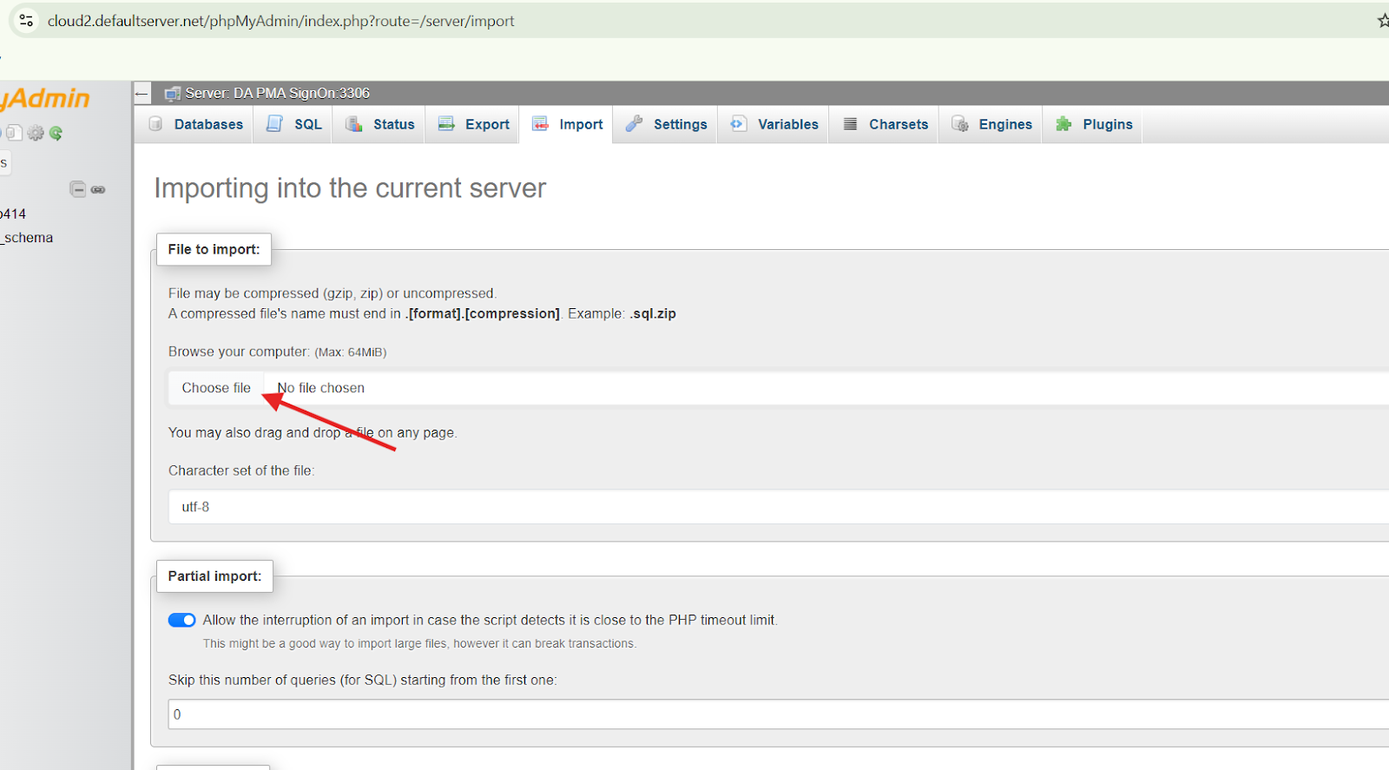Click the SQL scroll icon
The height and width of the screenshot is (770, 1389).
(275, 124)
